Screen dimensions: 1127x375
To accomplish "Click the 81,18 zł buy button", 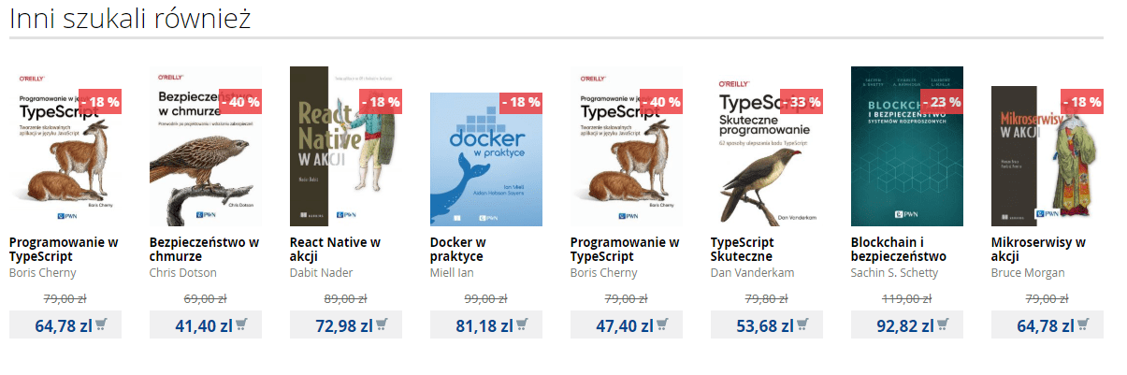I will pyautogui.click(x=486, y=325).
